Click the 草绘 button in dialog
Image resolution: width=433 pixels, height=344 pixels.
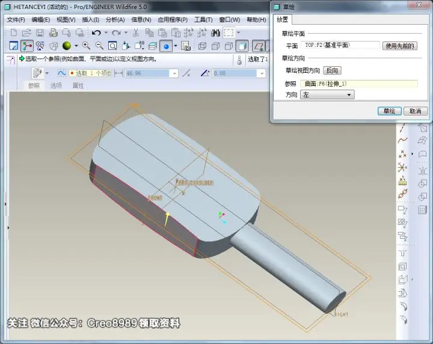[389, 111]
